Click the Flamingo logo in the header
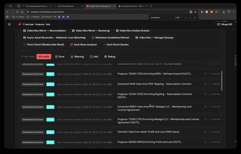The image size is (241, 154). [x=20, y=24]
